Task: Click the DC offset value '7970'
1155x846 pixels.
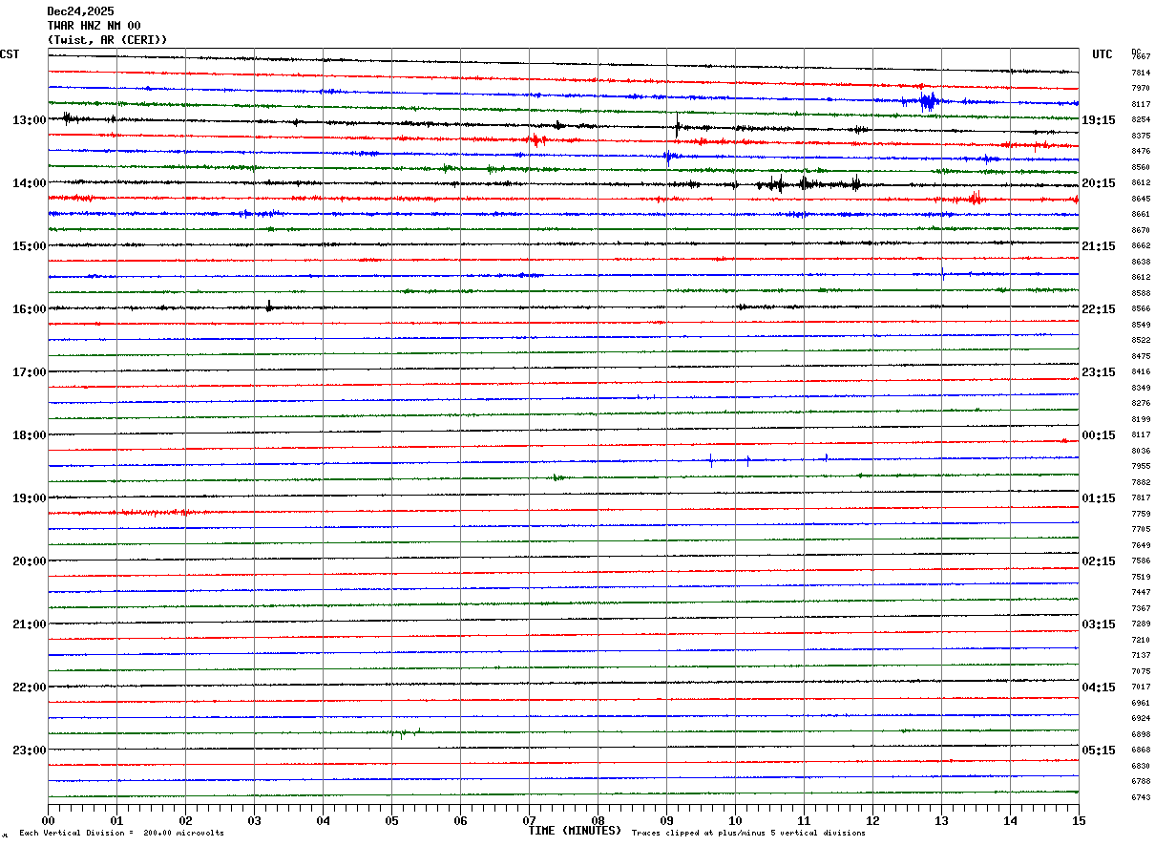Action: point(1141,89)
